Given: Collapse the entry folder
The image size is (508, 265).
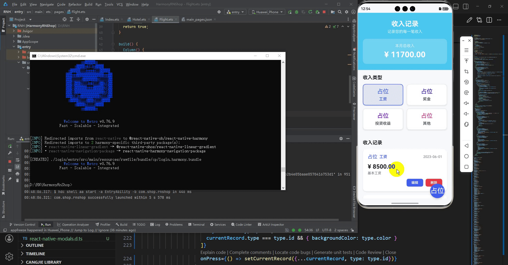Looking at the screenshot, I should pos(14,47).
